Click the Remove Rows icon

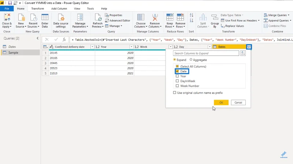[180, 17]
